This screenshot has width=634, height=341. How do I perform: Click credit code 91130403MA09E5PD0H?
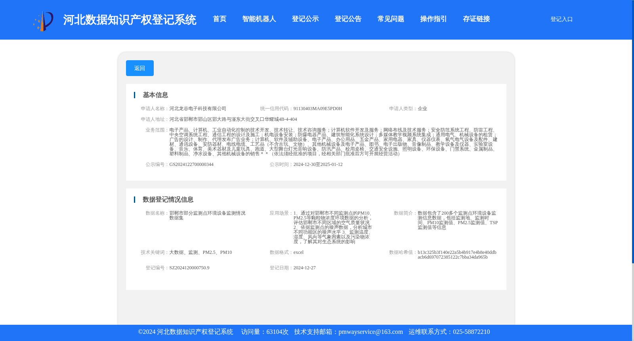click(x=318, y=109)
